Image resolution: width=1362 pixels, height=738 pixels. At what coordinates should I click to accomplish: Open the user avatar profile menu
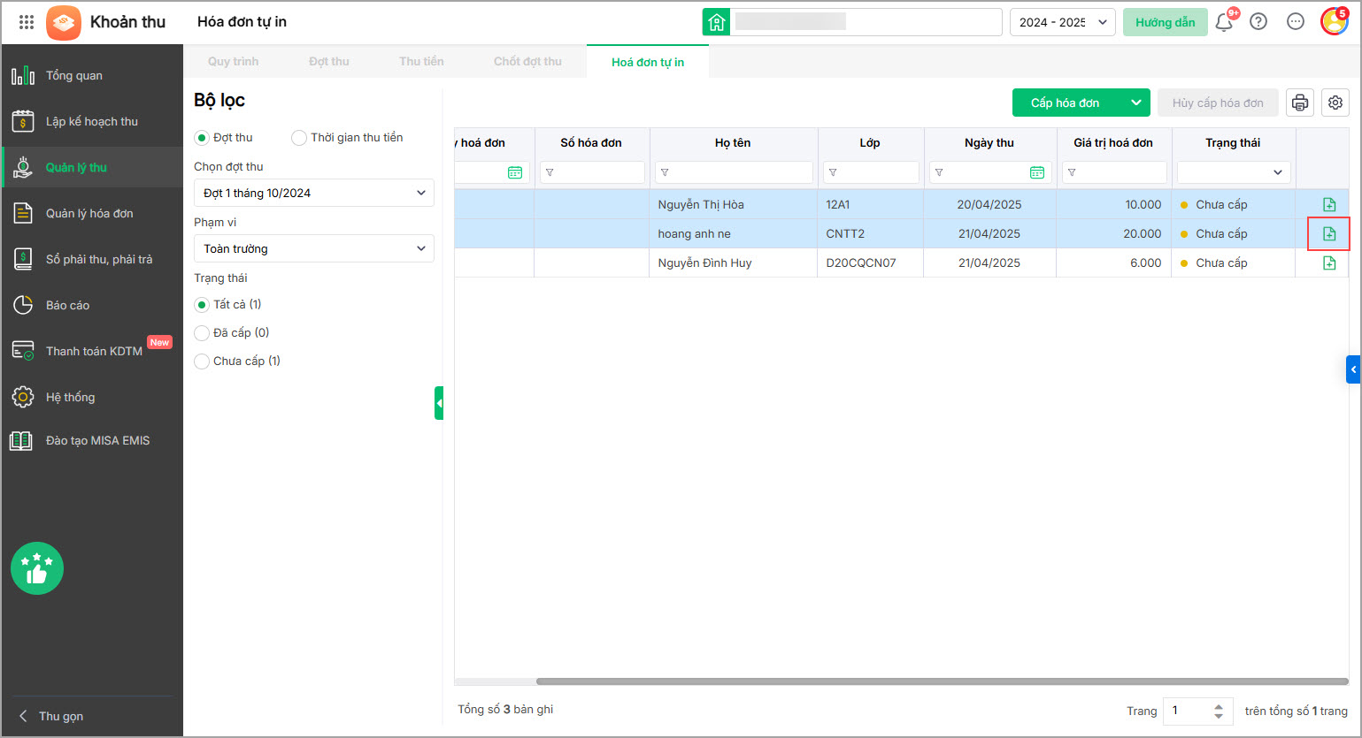click(1334, 21)
